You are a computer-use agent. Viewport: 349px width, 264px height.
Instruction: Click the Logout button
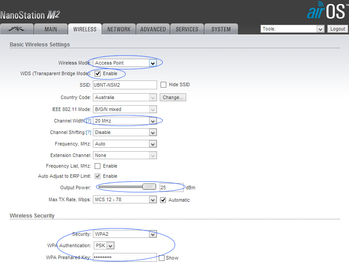click(337, 29)
